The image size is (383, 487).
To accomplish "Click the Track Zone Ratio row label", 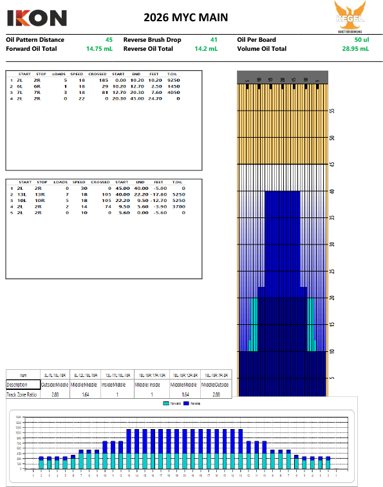I will click(22, 394).
